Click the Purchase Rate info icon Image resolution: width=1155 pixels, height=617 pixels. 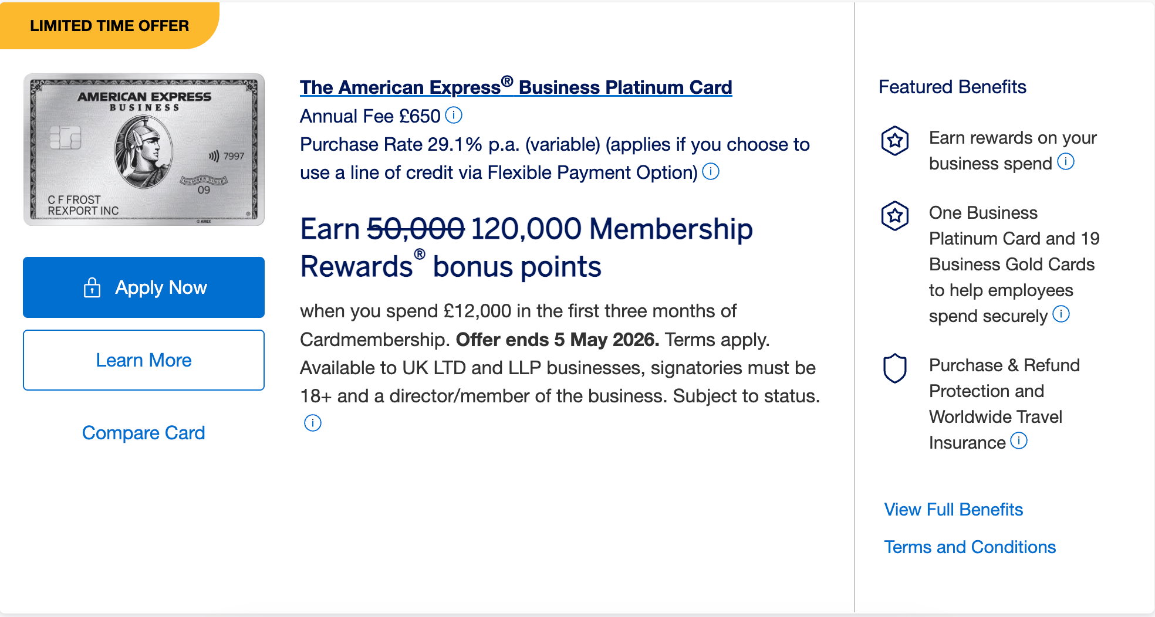click(711, 171)
